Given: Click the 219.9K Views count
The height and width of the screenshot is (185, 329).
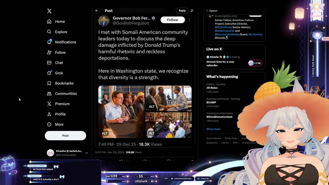Looking at the screenshot, I should click(x=134, y=152).
